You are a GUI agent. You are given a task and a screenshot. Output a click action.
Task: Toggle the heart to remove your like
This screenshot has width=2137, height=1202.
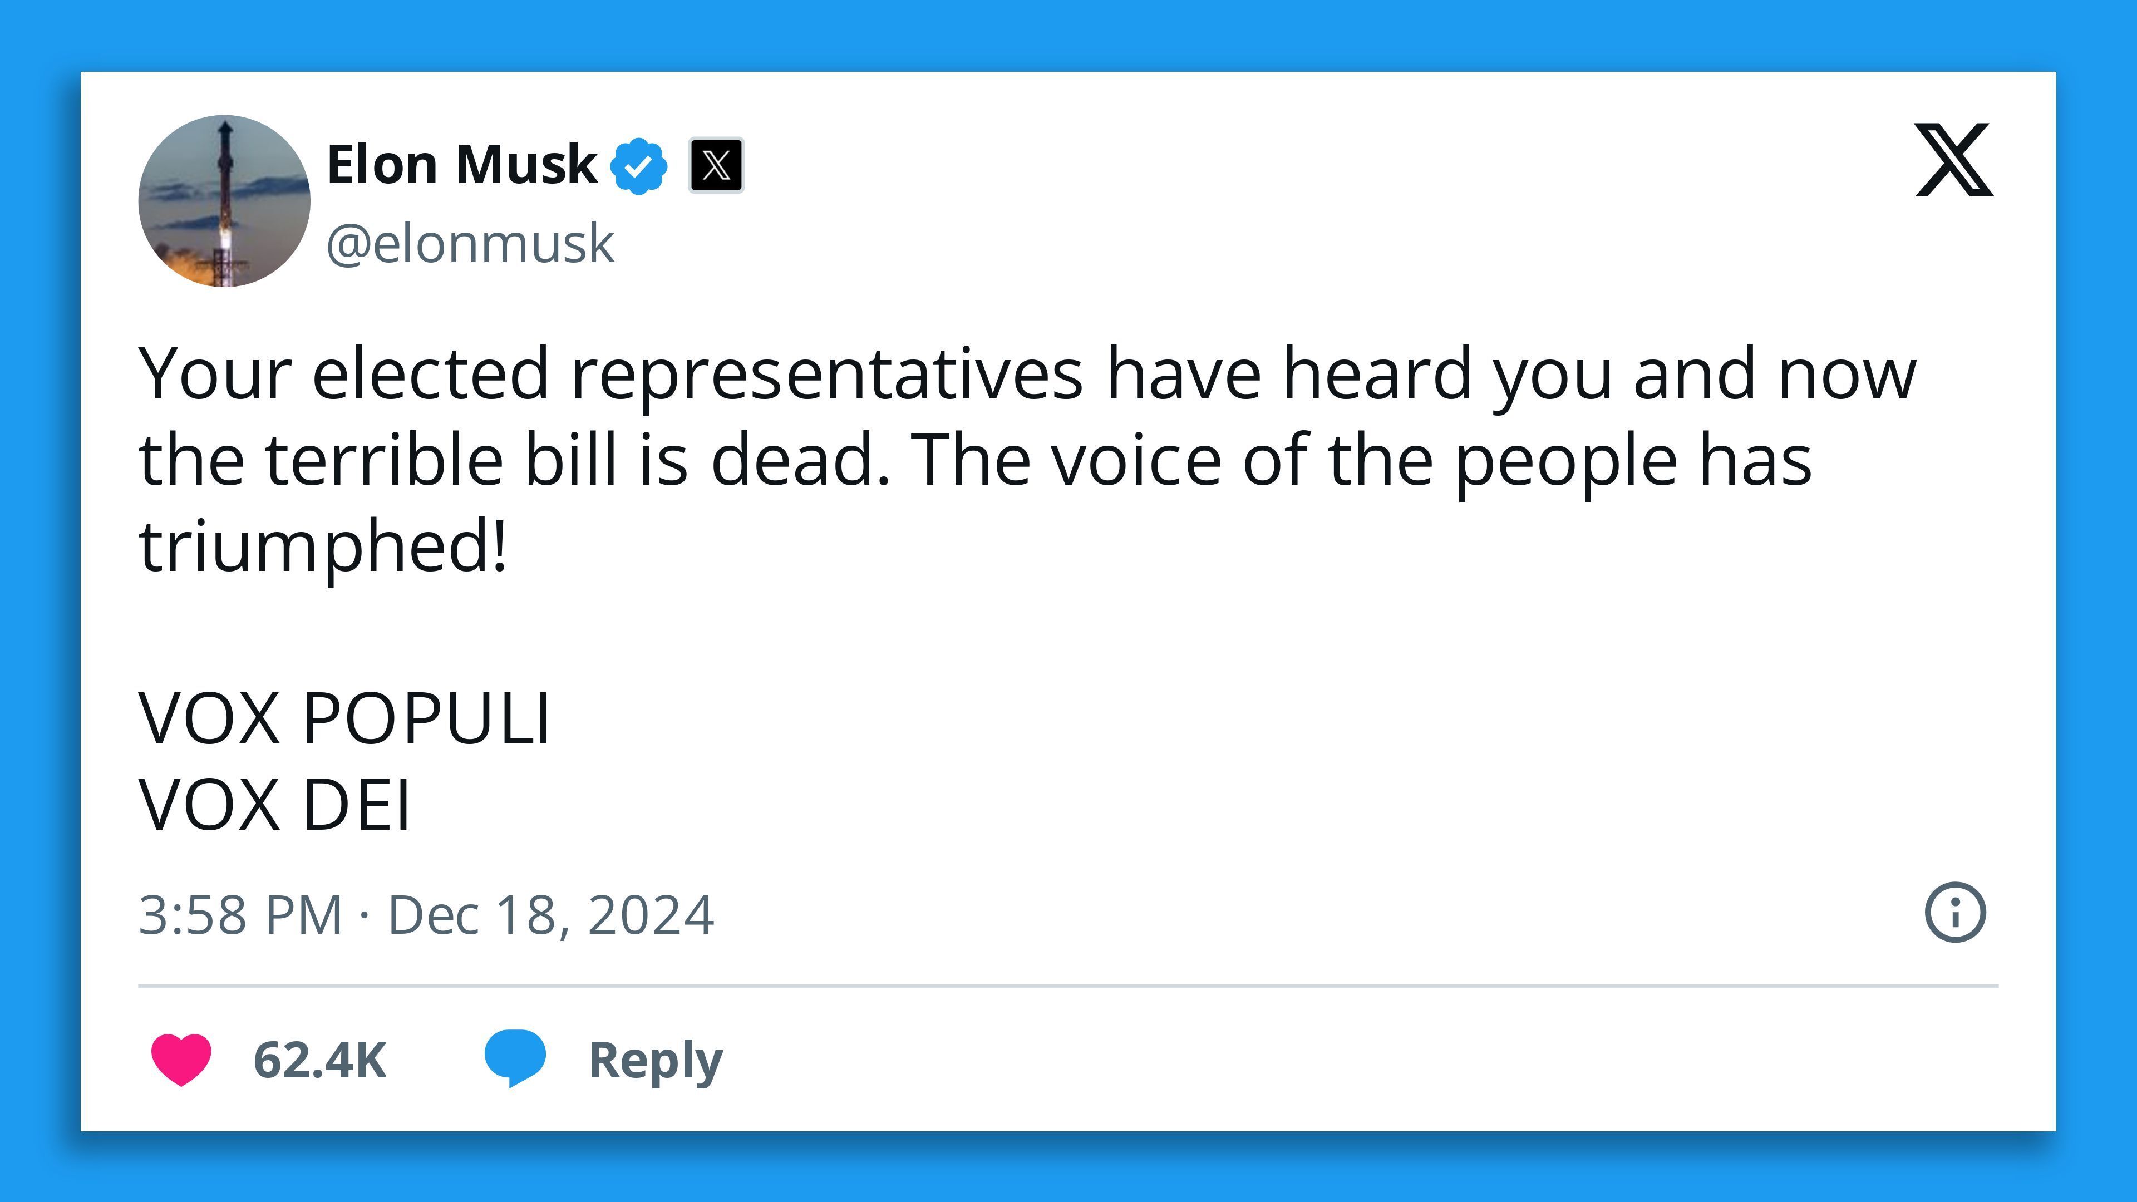tap(181, 1058)
